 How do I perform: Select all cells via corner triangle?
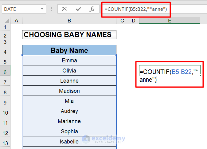coord(7,21)
